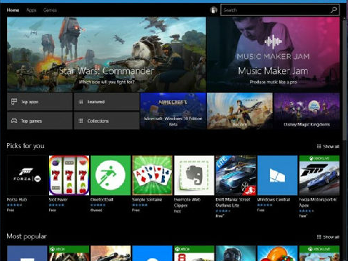The width and height of the screenshot is (348, 261).
Task: Open the Collections button
Action: click(x=107, y=121)
